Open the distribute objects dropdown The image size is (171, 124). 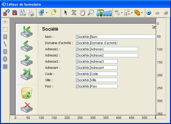(x=132, y=13)
